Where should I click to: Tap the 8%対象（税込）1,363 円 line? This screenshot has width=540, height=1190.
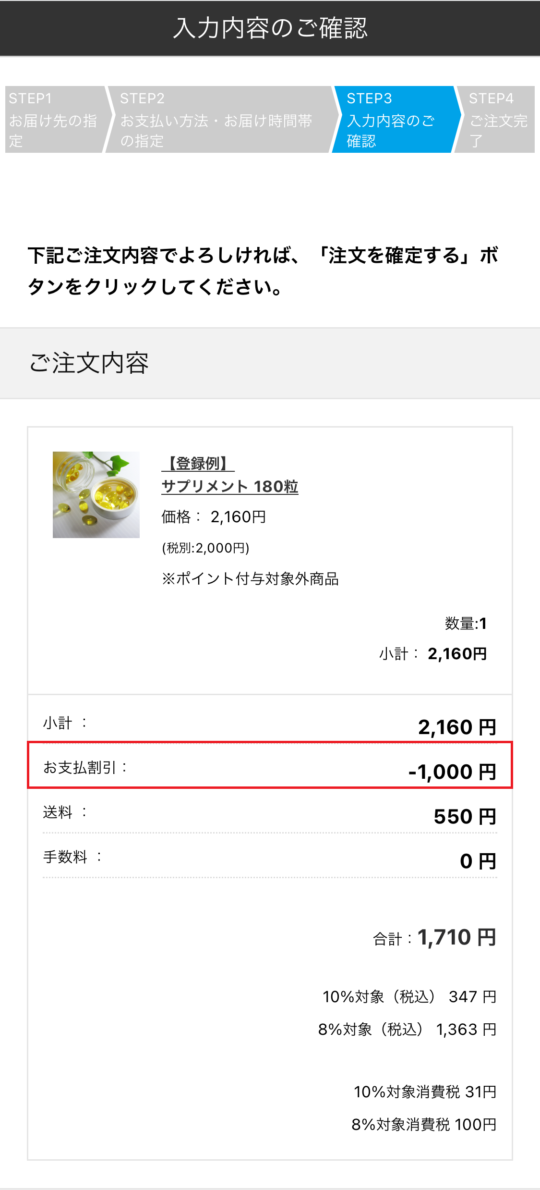coord(407,1030)
